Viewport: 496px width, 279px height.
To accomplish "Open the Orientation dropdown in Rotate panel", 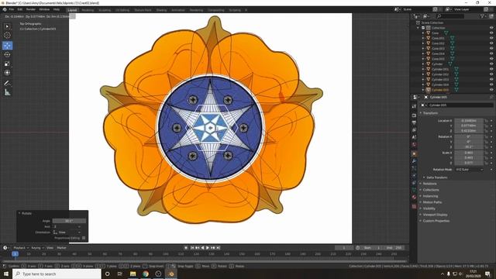I will (x=67, y=232).
